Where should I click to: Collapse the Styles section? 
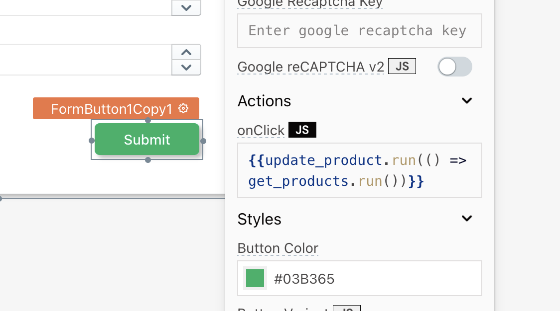(x=467, y=218)
